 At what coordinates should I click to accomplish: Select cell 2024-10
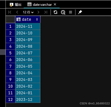pyautogui.click(x=28, y=33)
